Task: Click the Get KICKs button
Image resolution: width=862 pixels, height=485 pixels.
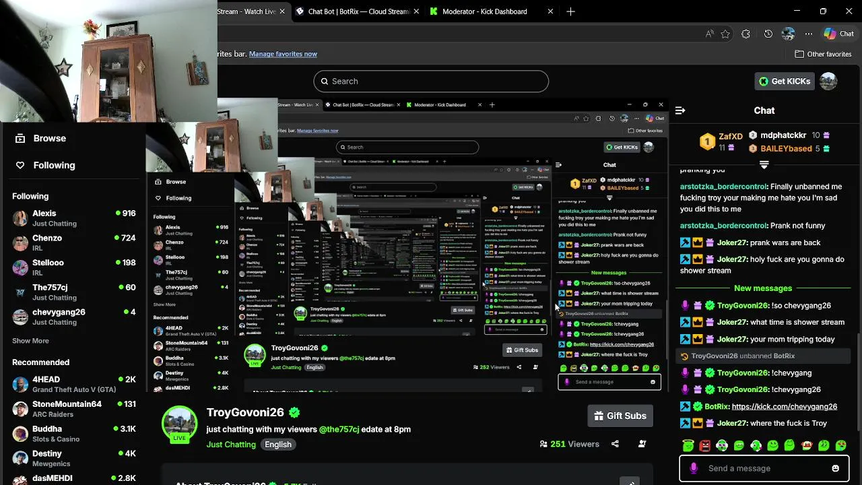Action: tap(784, 81)
